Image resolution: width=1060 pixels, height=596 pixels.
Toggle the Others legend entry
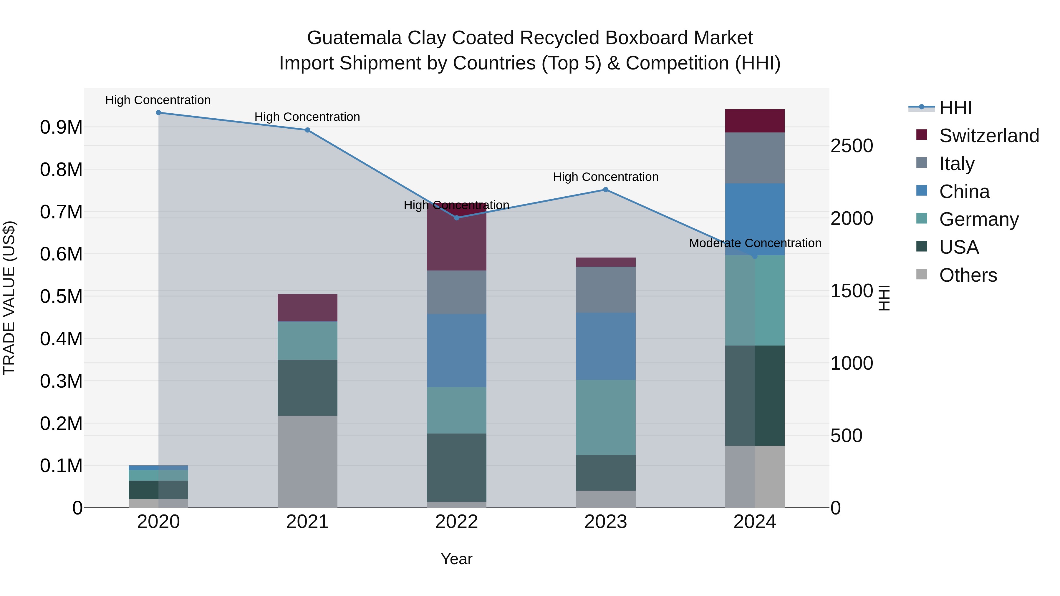(957, 275)
